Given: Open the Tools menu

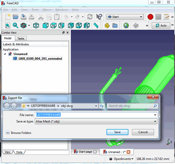Looking at the screenshot, I should click(x=35, y=10).
